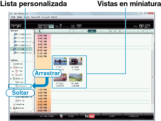Expand the 2008 calendar year
Viewport: 161px width, 121px height.
tap(13, 71)
